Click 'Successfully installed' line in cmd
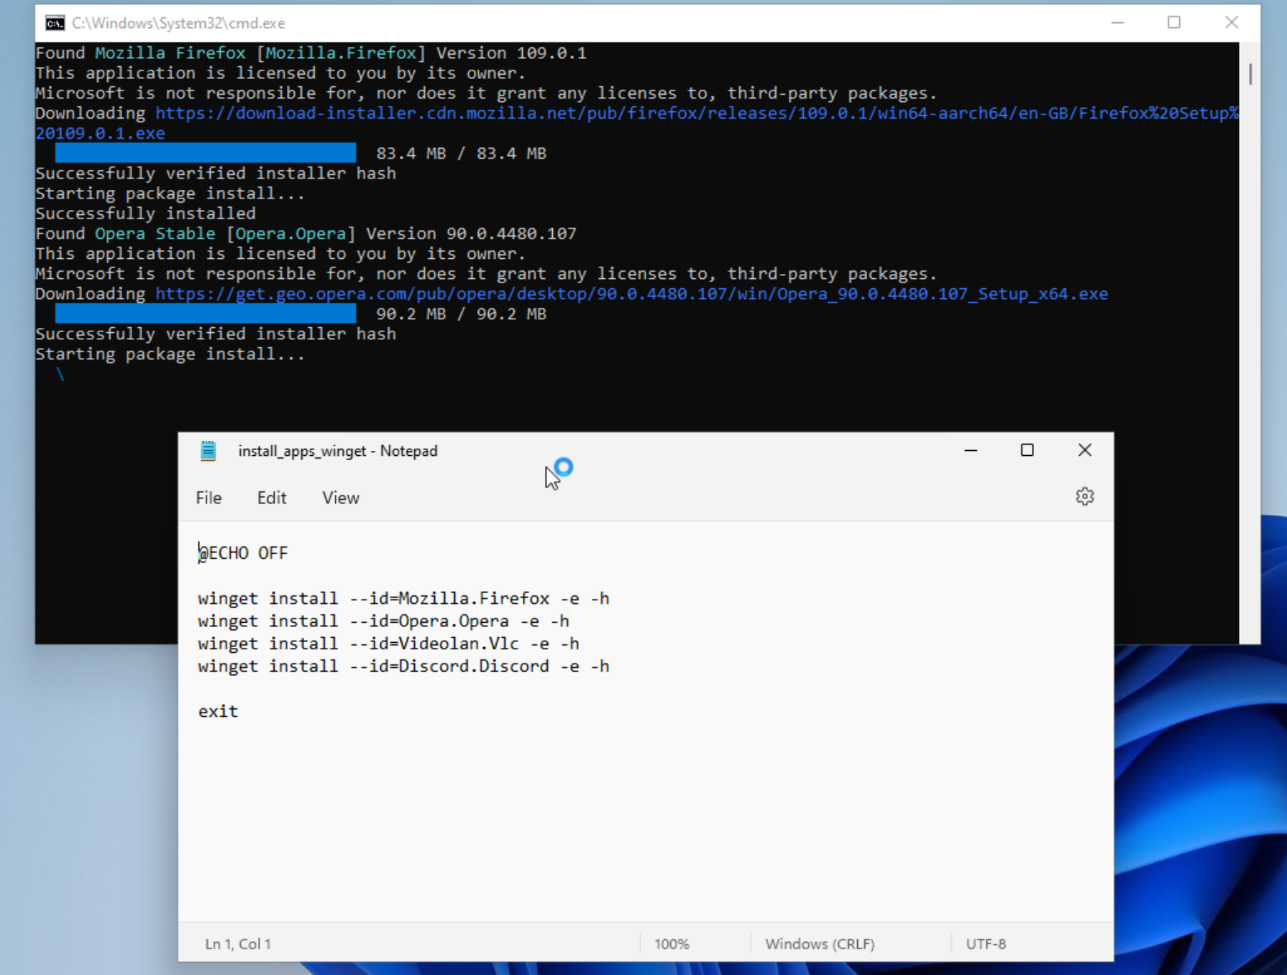Screen dimensions: 1287x975 click(x=145, y=214)
